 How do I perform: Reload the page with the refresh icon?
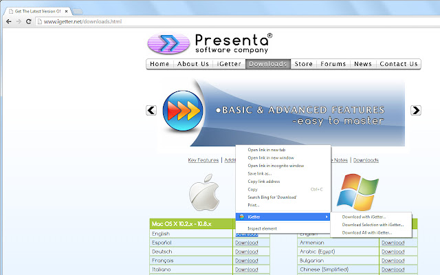tap(28, 21)
